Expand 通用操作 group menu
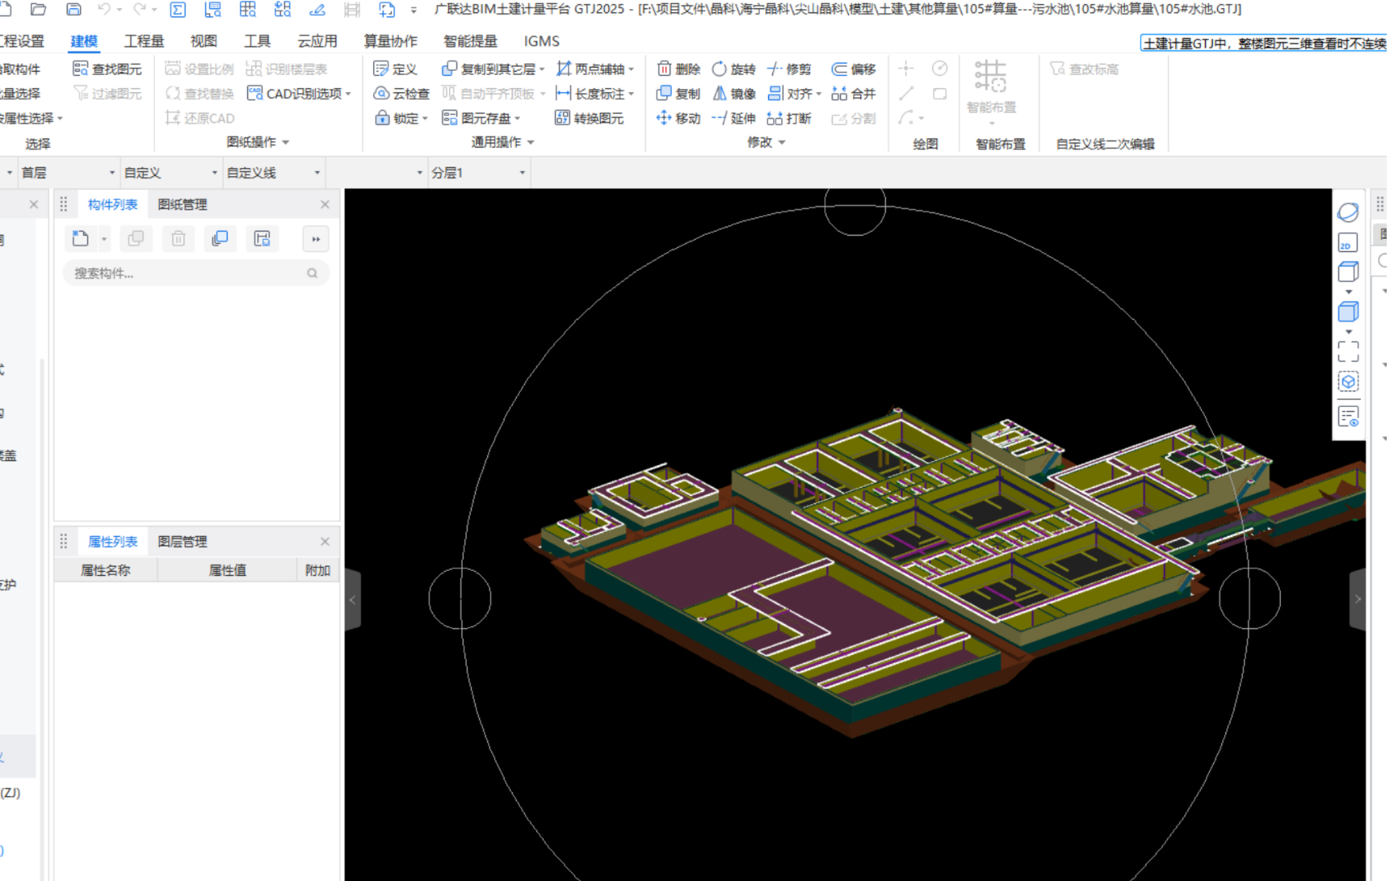 coord(503,142)
